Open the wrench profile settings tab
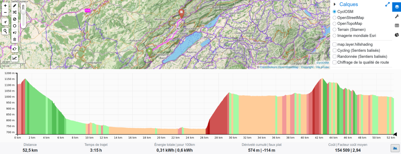Screen dimensions: 401x154 point(397,16)
